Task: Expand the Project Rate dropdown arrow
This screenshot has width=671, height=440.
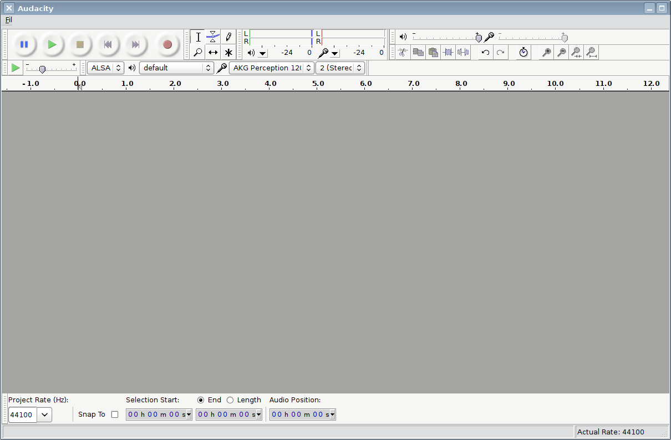Action: 44,415
